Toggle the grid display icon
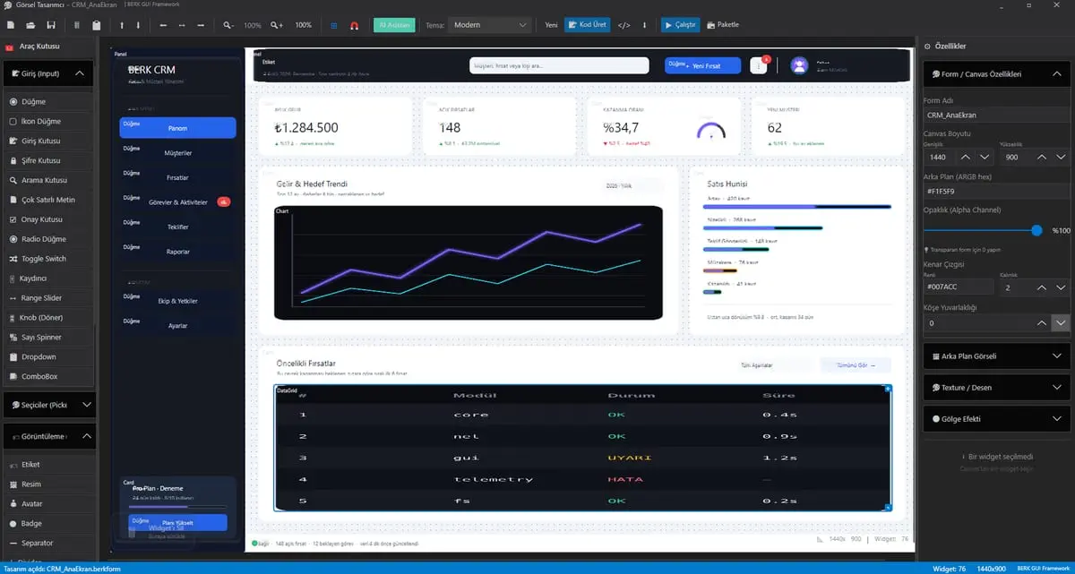 pyautogui.click(x=334, y=25)
